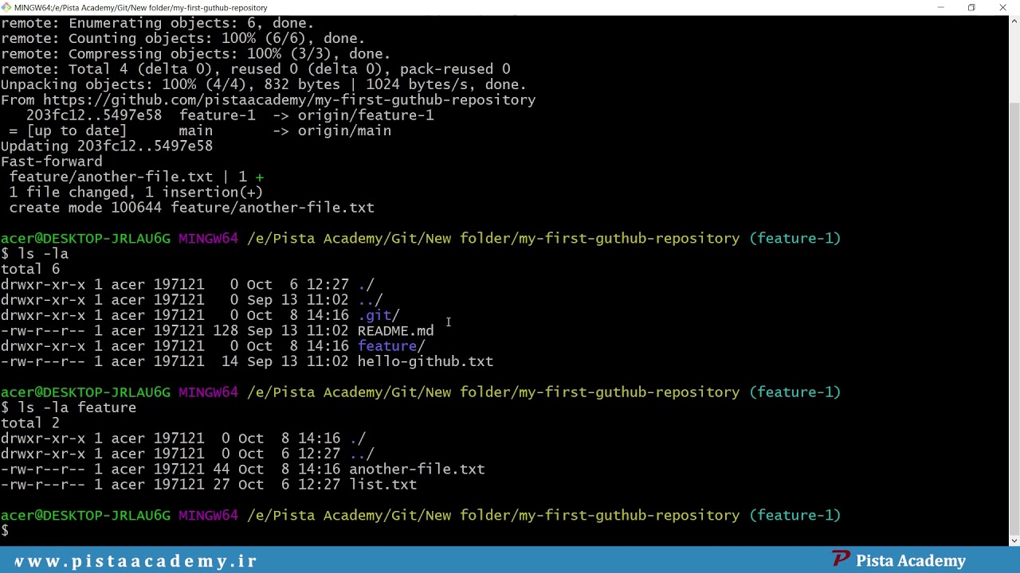Select 'another-file.txt' in feature listing
Image resolution: width=1020 pixels, height=573 pixels.
click(x=417, y=470)
